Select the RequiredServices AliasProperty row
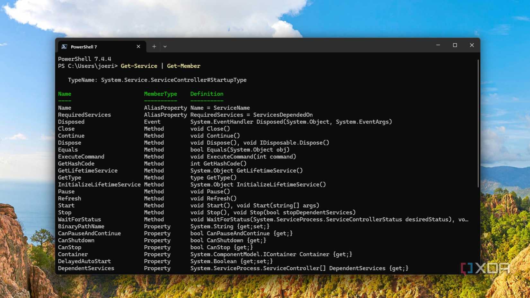Screen dimensions: 530x298 84,115
